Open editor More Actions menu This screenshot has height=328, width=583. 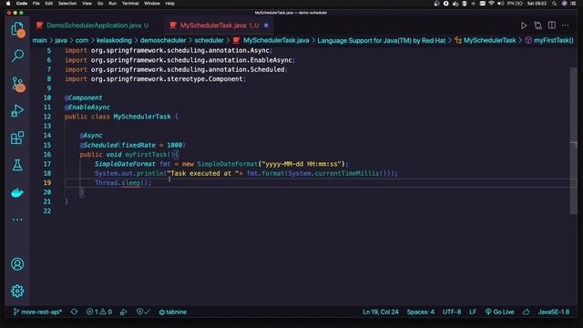pos(565,26)
